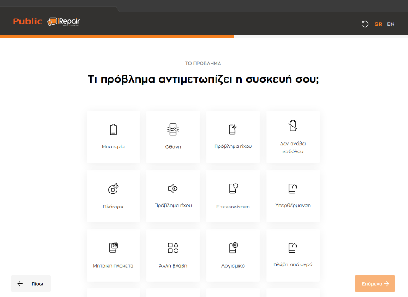Select the speaker warning icon sound tile
The width and height of the screenshot is (408, 297).
tap(173, 196)
